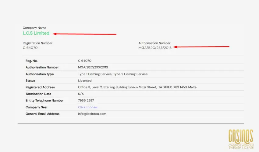Click the 'Registered Address' row label
Screen dimensions: 259x152
tap(40, 87)
